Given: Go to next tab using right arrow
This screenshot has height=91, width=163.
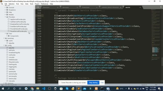Looking at the screenshot, I should (x=39, y=7).
